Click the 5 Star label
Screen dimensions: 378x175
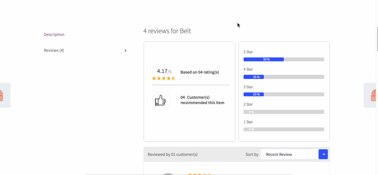pyautogui.click(x=248, y=52)
